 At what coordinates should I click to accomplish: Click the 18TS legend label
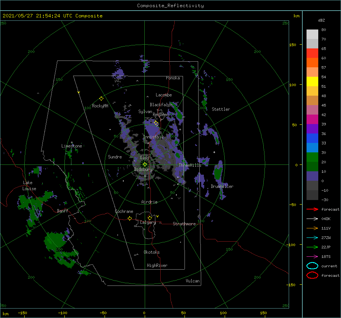[326, 257]
